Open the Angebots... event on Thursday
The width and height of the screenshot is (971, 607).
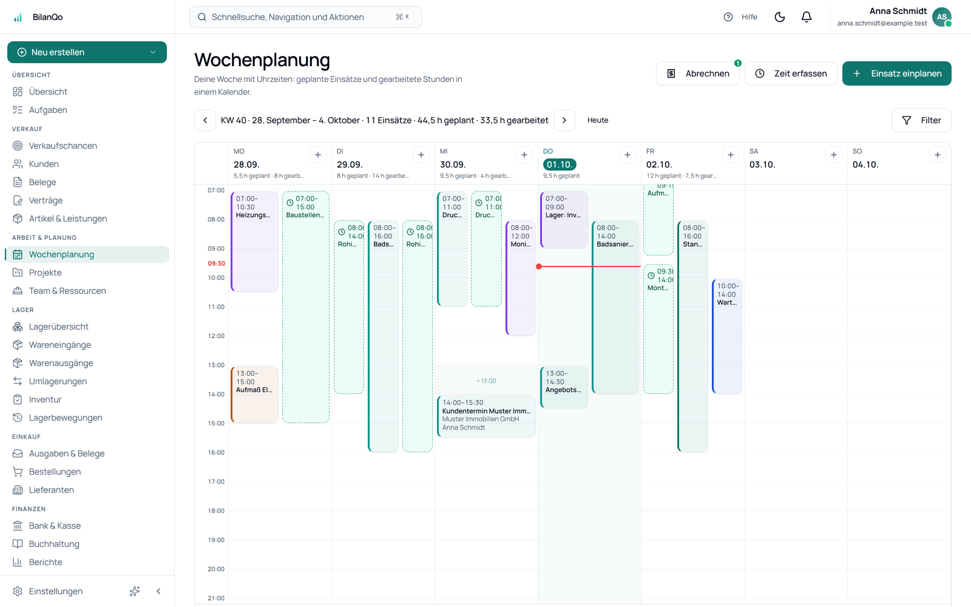coord(564,387)
